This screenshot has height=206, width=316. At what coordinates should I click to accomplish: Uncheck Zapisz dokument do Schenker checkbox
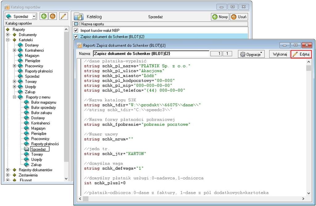pyautogui.click(x=76, y=37)
